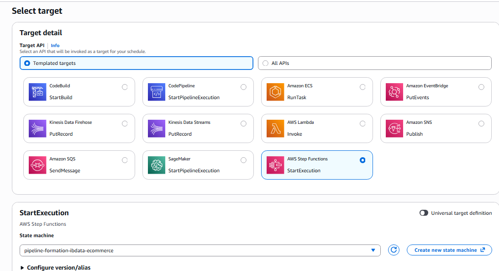Select the CodePipeline StartPipelineExecution radio button

tap(243, 87)
